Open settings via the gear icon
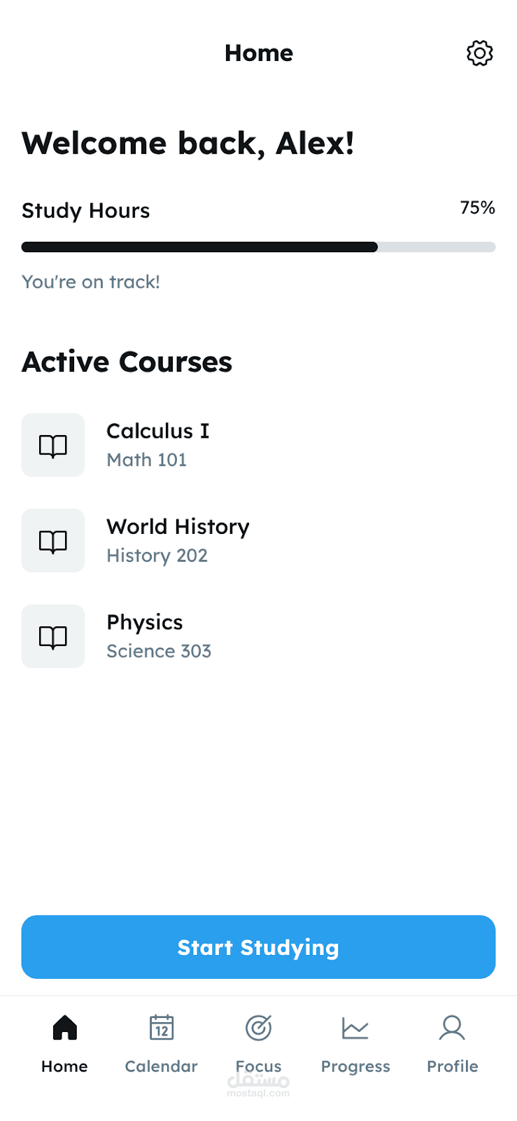This screenshot has height=1121, width=517. click(479, 53)
